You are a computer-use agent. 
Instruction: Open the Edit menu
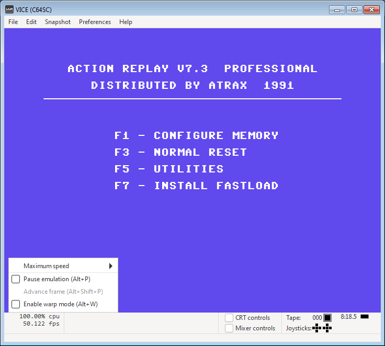coord(31,22)
